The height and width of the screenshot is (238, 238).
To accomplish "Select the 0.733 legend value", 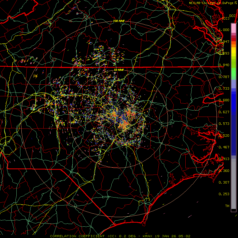I will (224, 89).
